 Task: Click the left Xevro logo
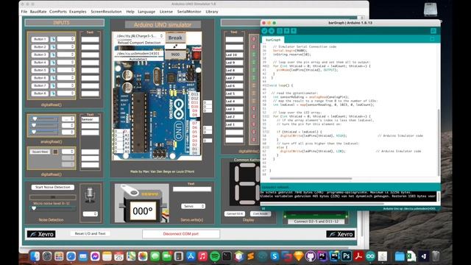[41, 234]
